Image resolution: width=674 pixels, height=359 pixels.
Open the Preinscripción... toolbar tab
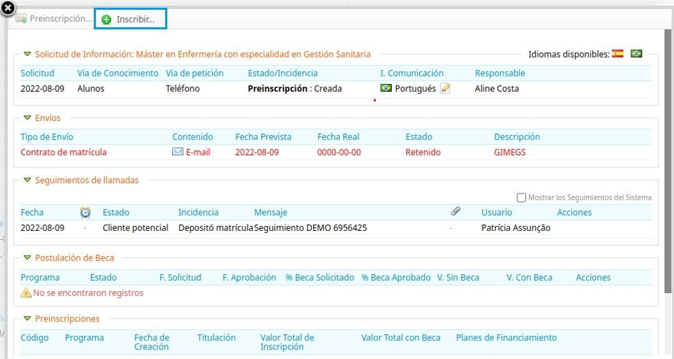click(x=54, y=19)
